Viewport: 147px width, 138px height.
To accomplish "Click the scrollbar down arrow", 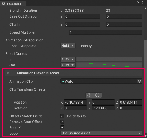I will coord(146,136).
